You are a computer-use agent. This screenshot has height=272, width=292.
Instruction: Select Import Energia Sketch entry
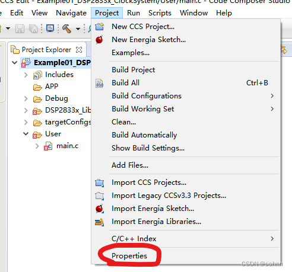click(186, 209)
